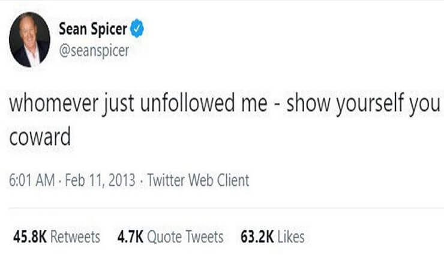Click the 45.8K retweet number
The height and width of the screenshot is (264, 444).
30,237
